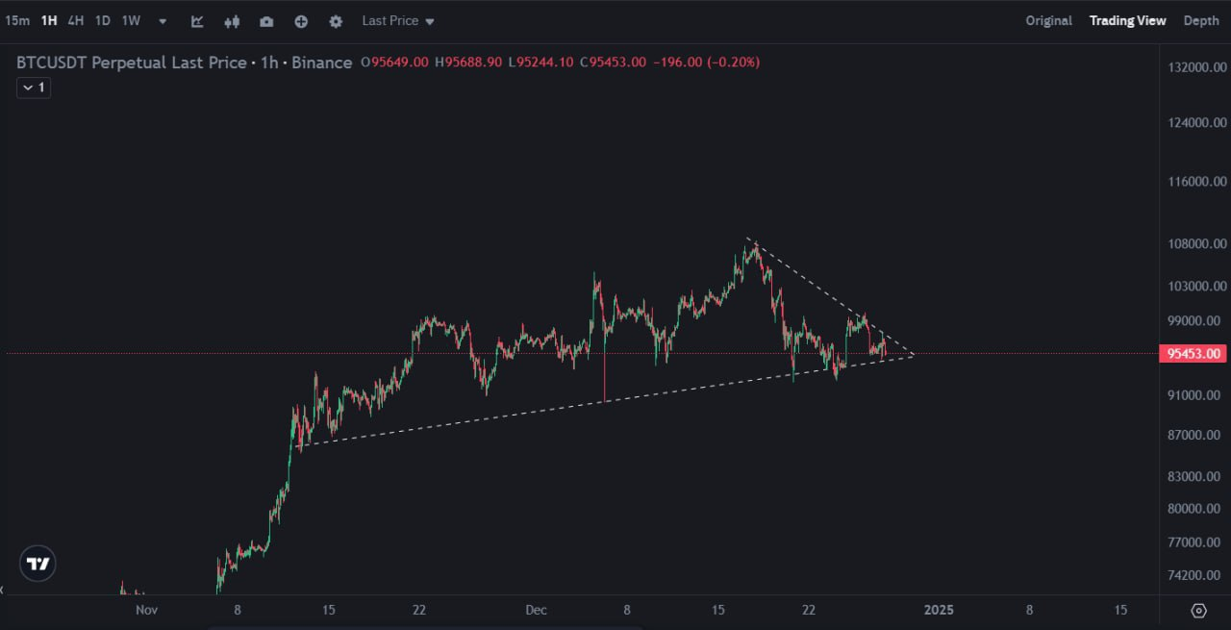1231x630 pixels.
Task: Click the compass icon in bottom-right corner
Action: pyautogui.click(x=1198, y=610)
